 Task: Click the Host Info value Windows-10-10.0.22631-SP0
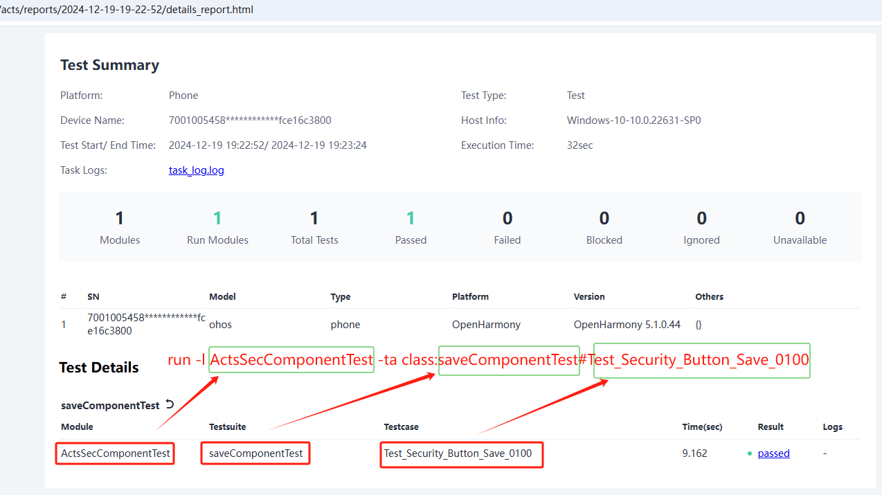point(633,120)
